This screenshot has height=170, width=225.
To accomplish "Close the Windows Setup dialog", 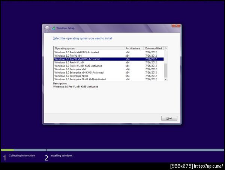I will point(176,26).
